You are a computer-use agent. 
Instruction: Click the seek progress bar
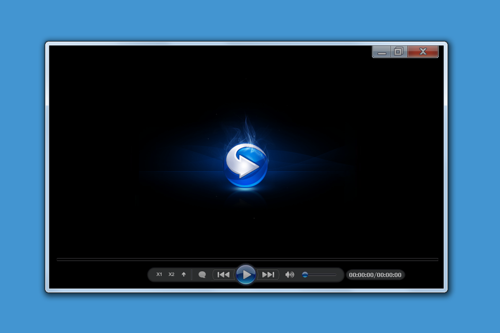(x=247, y=260)
